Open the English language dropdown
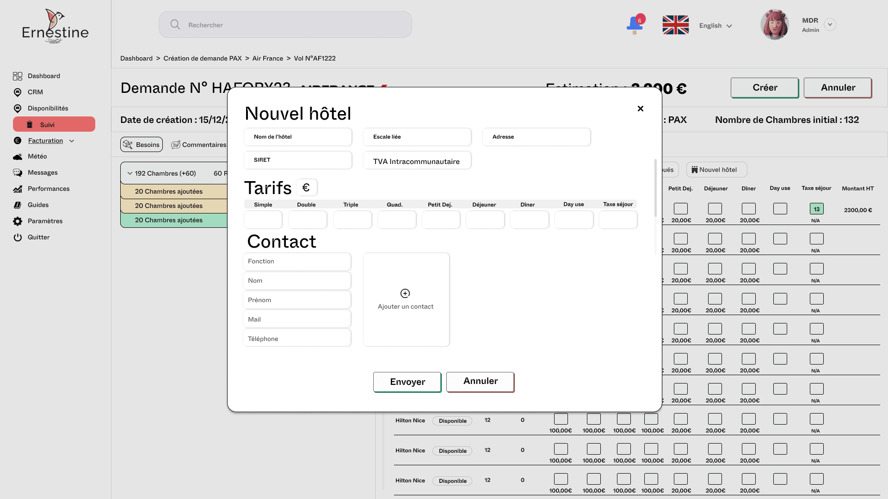888x499 pixels. 715,26
